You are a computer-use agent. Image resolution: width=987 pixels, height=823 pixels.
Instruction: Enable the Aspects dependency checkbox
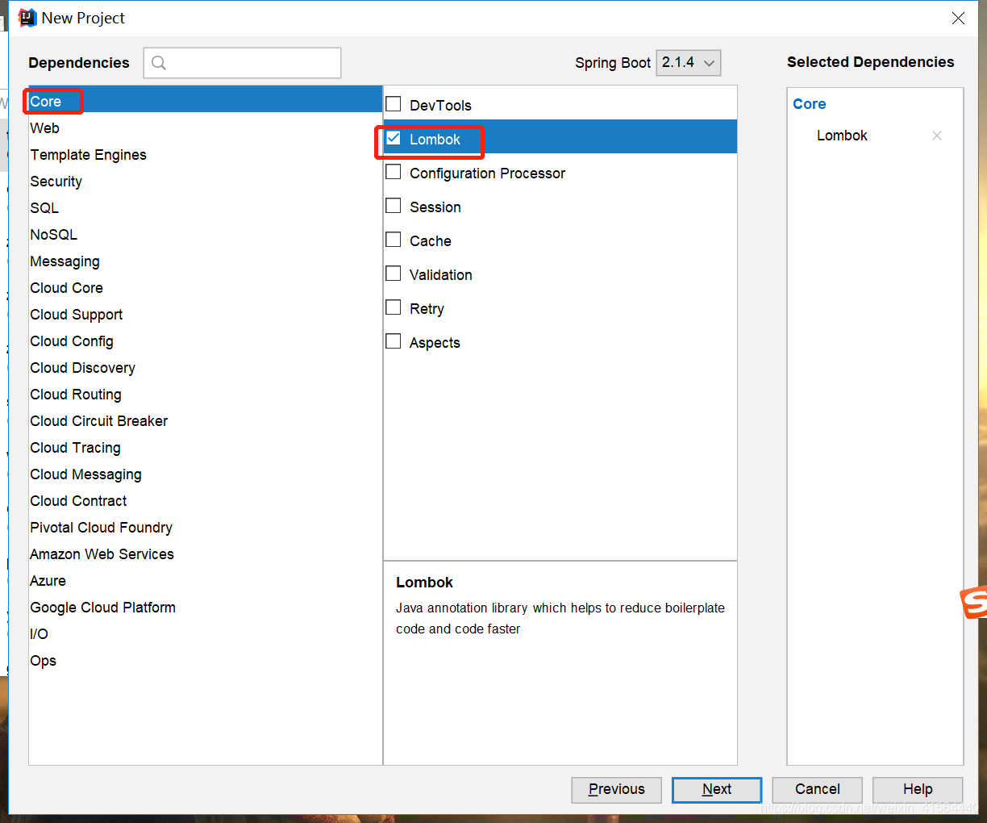click(x=394, y=341)
